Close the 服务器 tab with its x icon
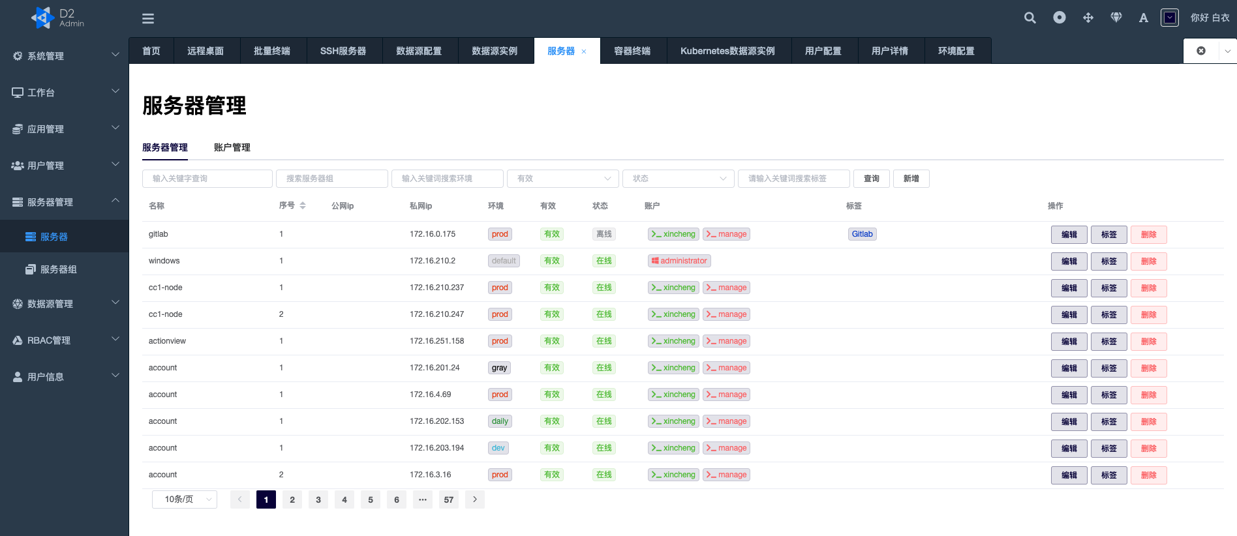 (584, 52)
